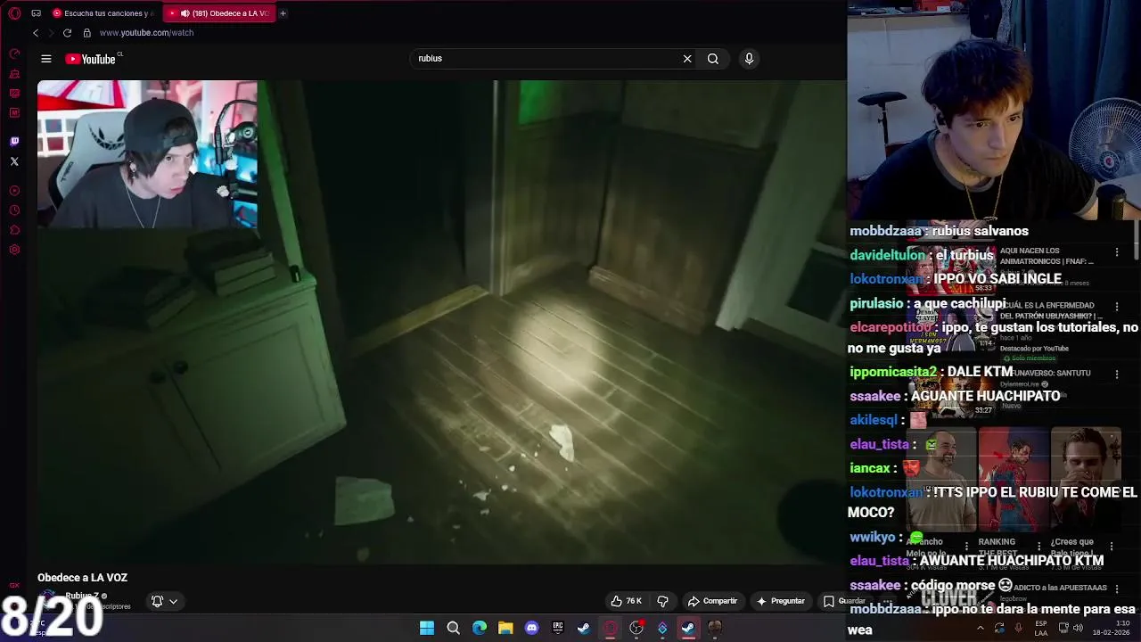Open File Explorer from taskbar
The image size is (1141, 642).
coord(505,628)
